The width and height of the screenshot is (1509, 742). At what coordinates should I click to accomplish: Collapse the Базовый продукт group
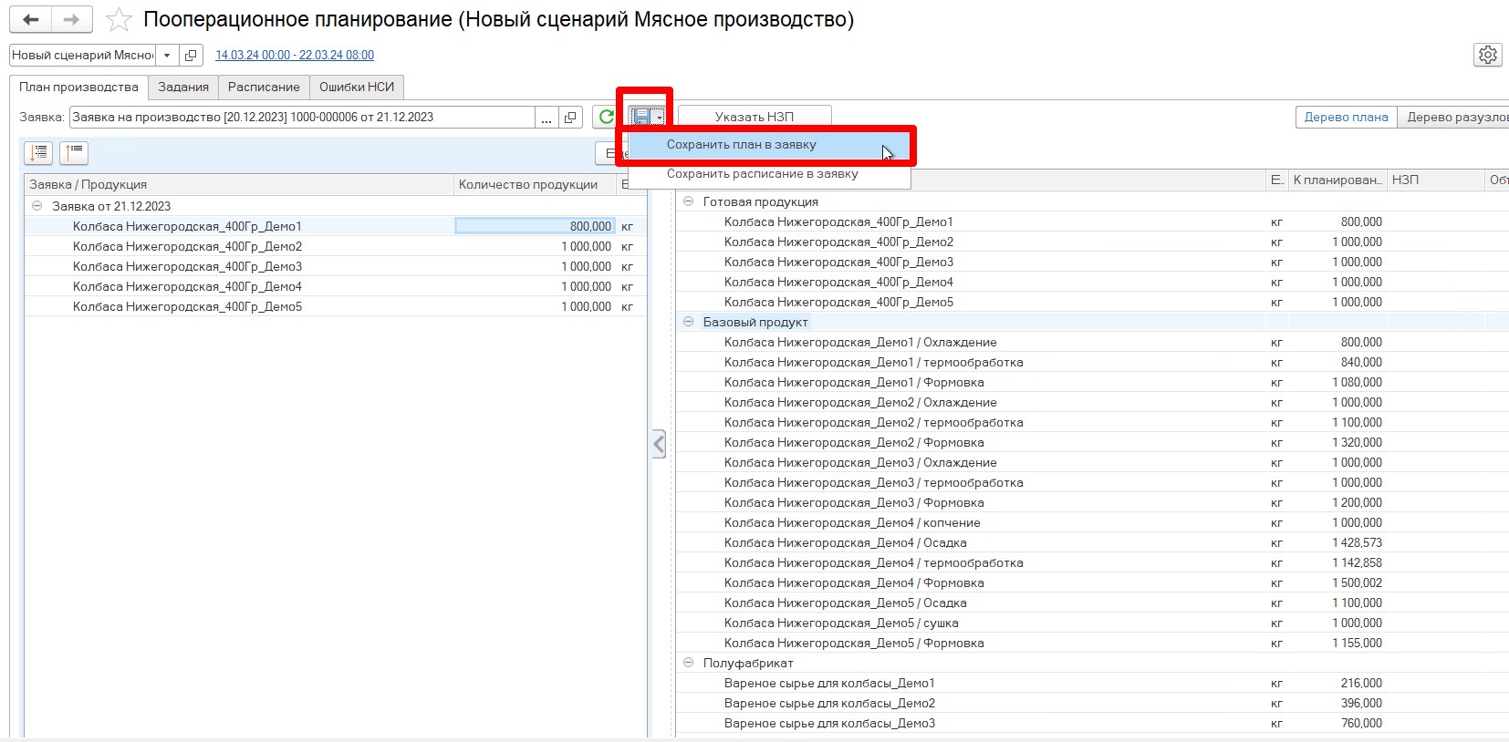click(689, 322)
